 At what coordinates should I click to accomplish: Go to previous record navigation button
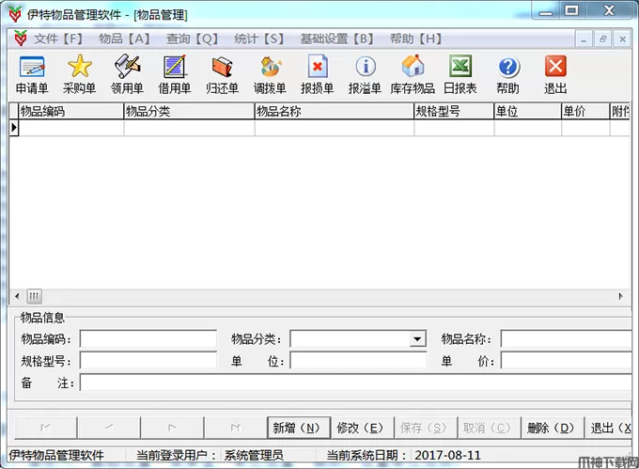(x=109, y=428)
